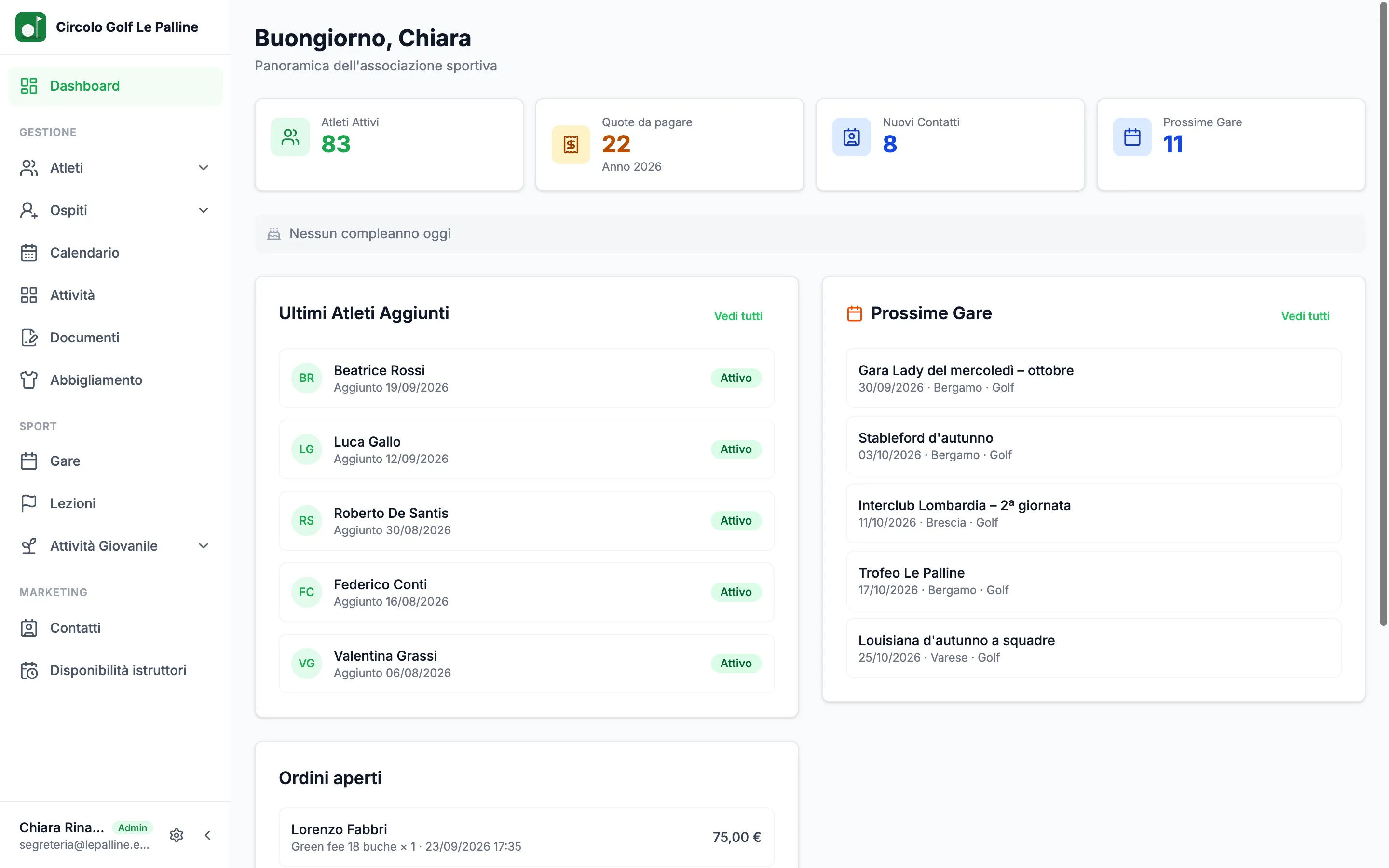Open Louisiana d'autunno a squadre
This screenshot has height=868, width=1389.
tap(1093, 648)
